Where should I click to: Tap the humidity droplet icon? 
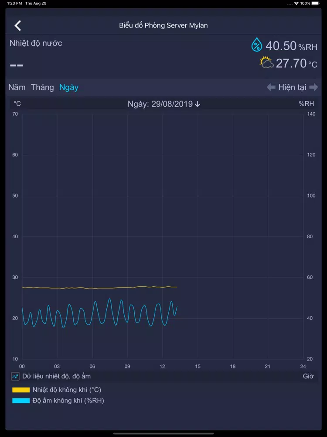coord(257,45)
